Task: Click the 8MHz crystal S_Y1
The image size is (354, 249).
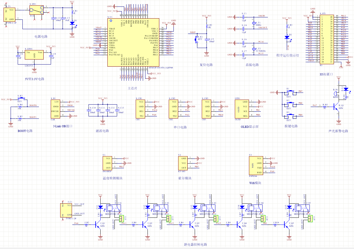Action: 253,23
